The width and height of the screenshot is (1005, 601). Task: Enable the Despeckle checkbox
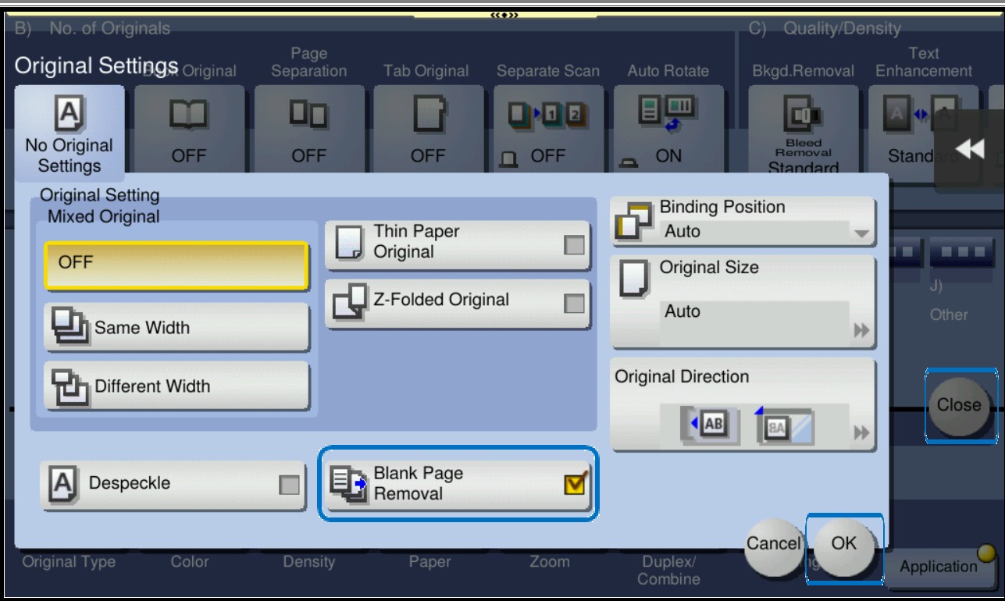pos(290,485)
